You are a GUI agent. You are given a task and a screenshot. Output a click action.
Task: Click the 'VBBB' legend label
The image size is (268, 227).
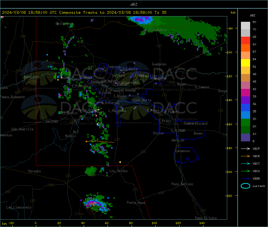point(256,179)
